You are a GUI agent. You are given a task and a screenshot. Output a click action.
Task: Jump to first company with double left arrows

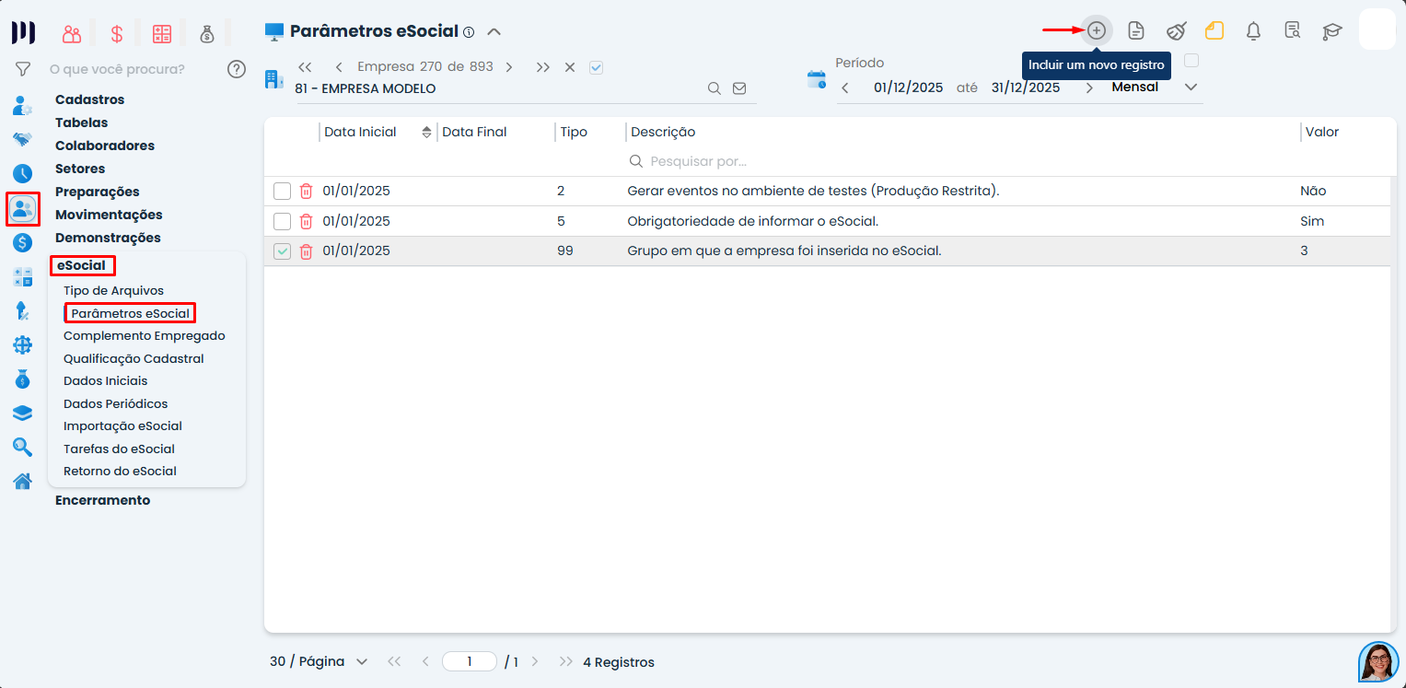305,67
